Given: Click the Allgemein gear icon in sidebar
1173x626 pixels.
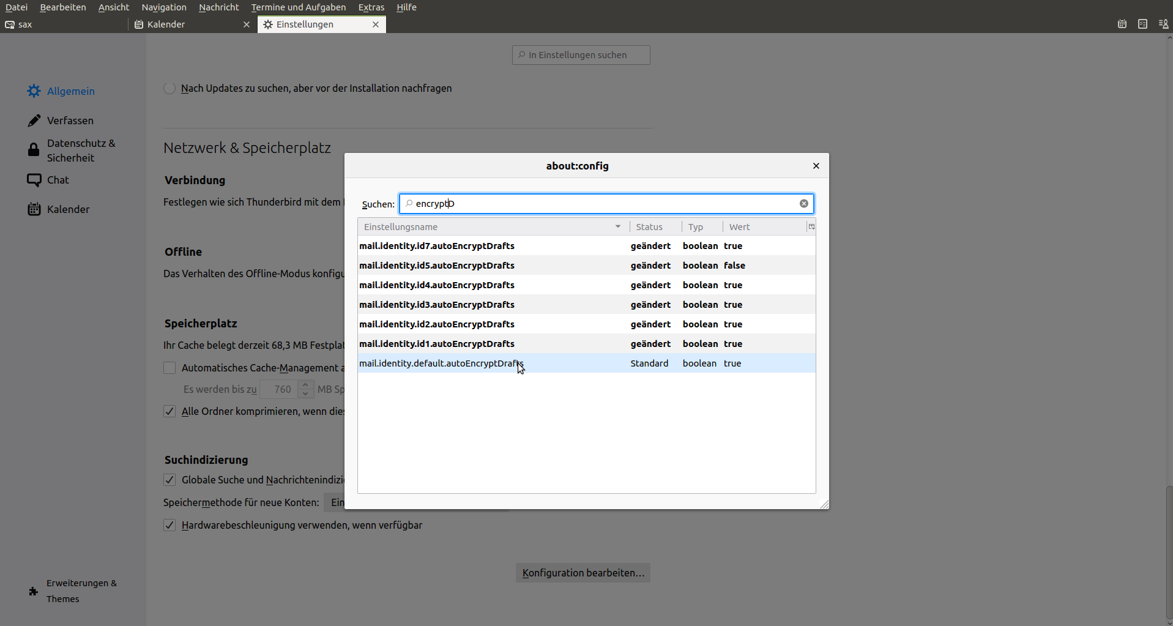Looking at the screenshot, I should pos(34,91).
